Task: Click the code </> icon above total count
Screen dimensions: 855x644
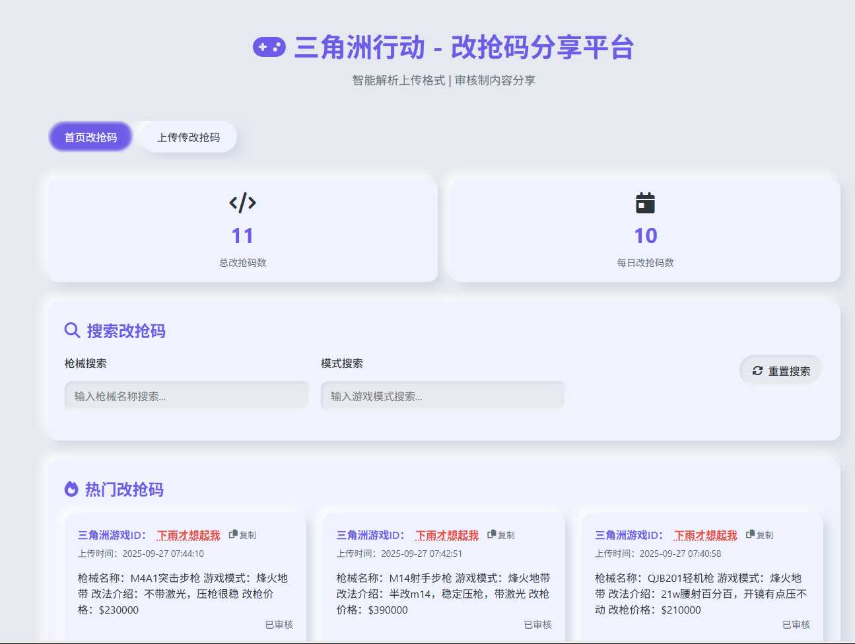Action: click(242, 203)
